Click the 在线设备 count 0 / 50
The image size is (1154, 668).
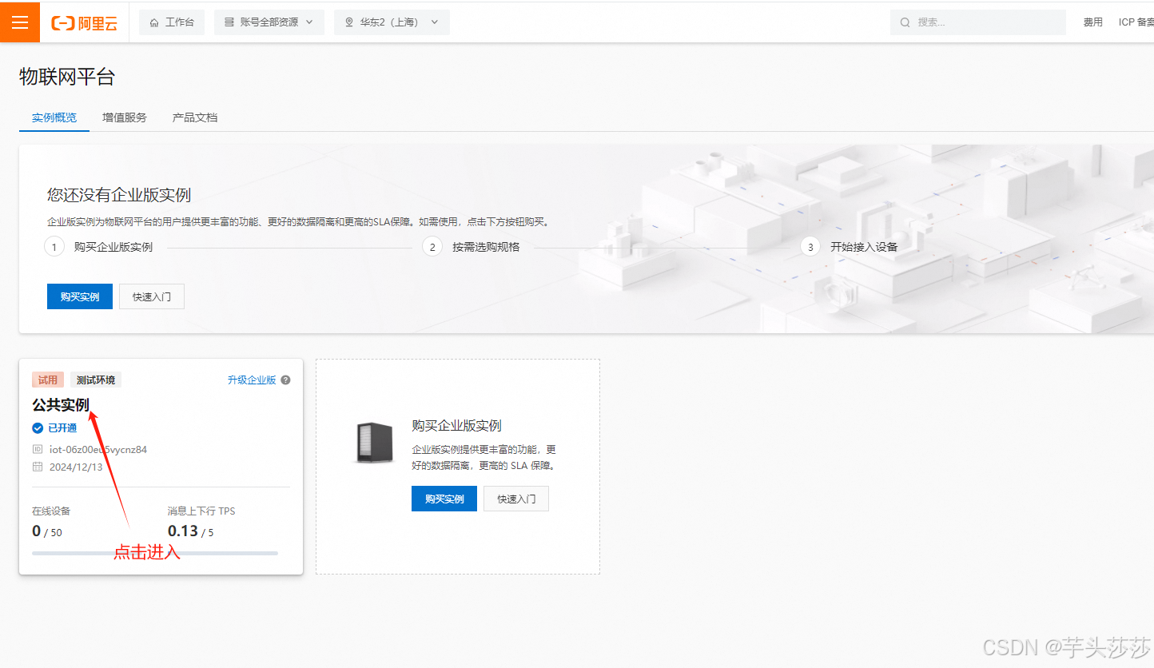(47, 531)
